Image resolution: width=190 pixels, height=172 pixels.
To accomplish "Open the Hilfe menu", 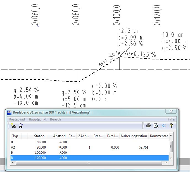I will tap(171, 119).
